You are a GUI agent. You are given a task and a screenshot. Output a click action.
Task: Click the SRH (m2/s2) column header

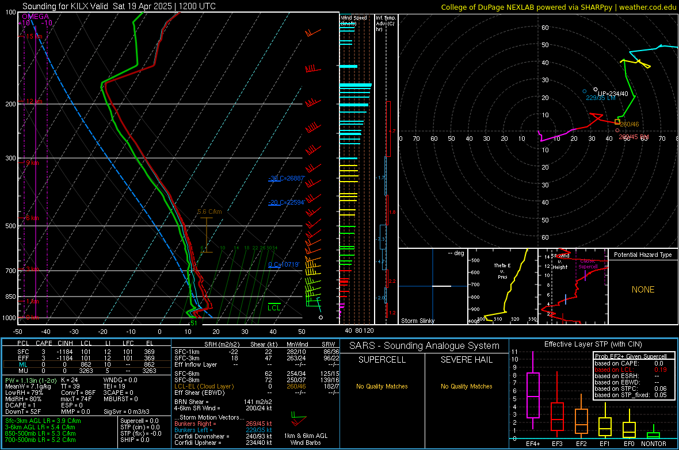(x=222, y=344)
